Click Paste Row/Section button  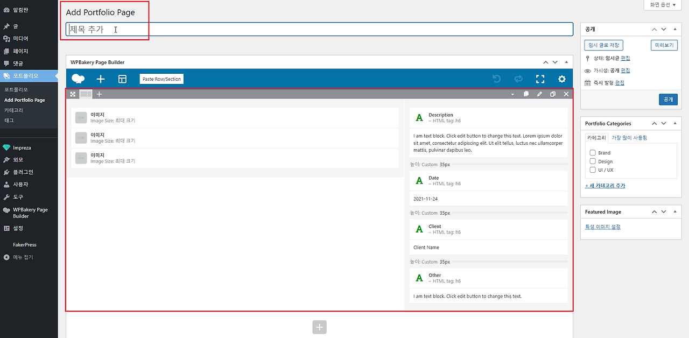coord(161,79)
